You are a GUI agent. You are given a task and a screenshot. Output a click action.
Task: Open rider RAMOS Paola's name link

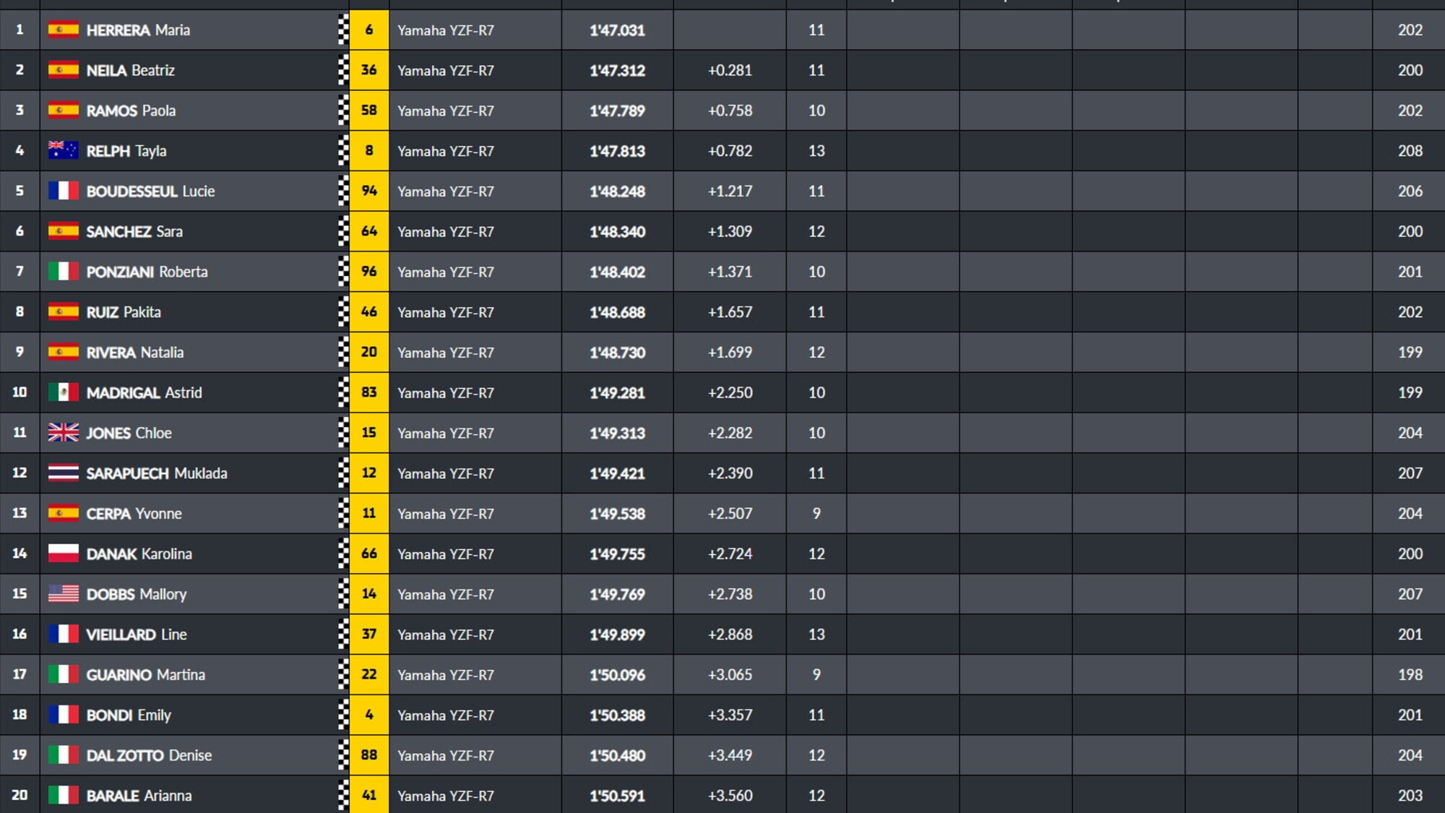point(131,111)
